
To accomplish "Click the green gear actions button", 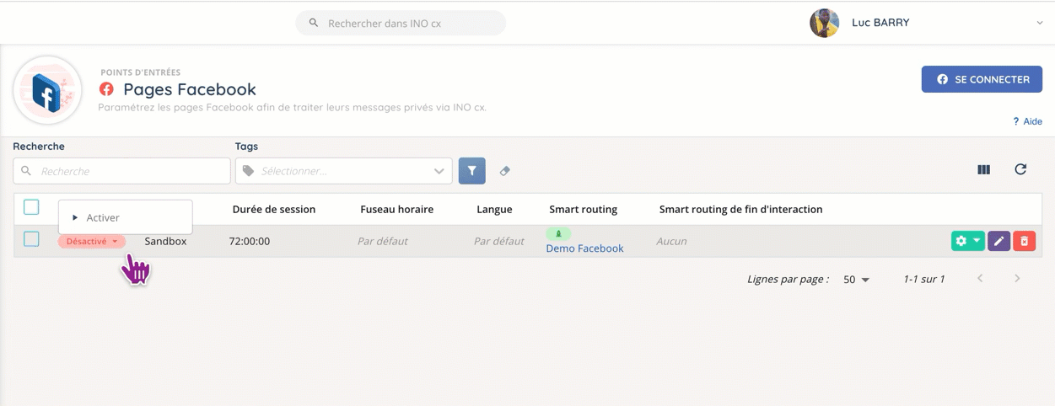I will 966,242.
